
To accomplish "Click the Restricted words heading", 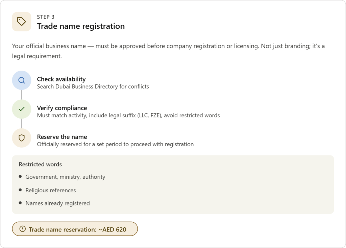I will (x=40, y=164).
